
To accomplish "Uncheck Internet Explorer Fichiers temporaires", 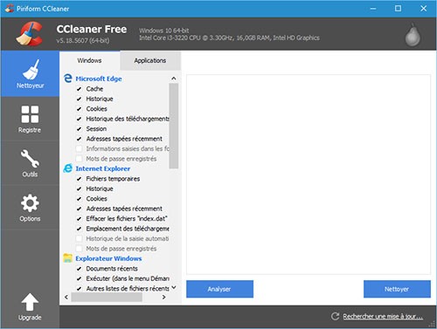I will click(x=79, y=179).
